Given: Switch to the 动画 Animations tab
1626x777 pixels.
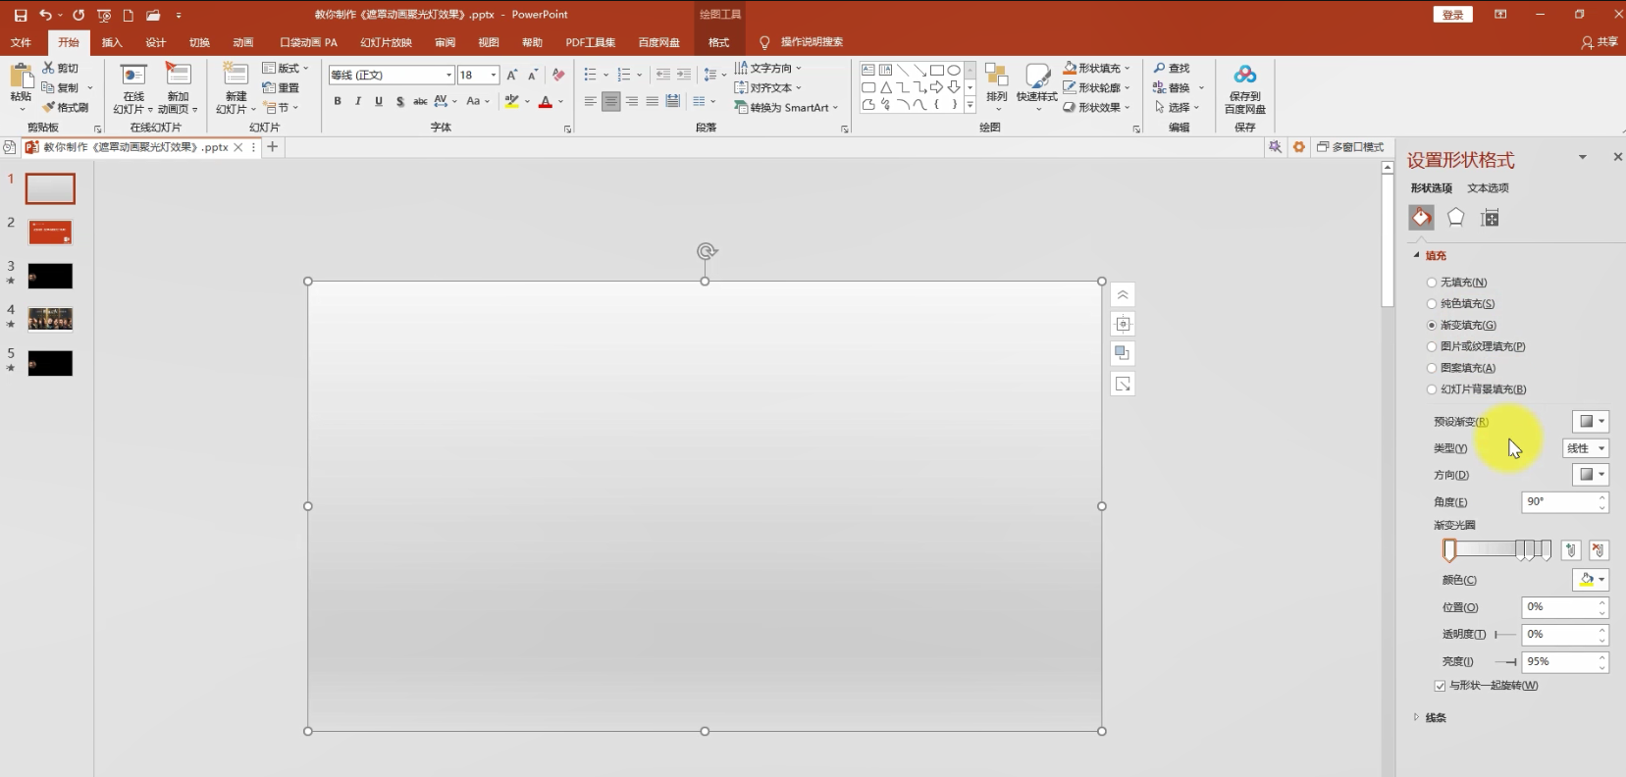Looking at the screenshot, I should click(242, 42).
